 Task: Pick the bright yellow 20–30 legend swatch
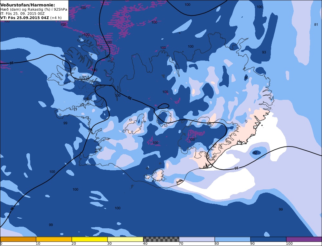click(90, 239)
